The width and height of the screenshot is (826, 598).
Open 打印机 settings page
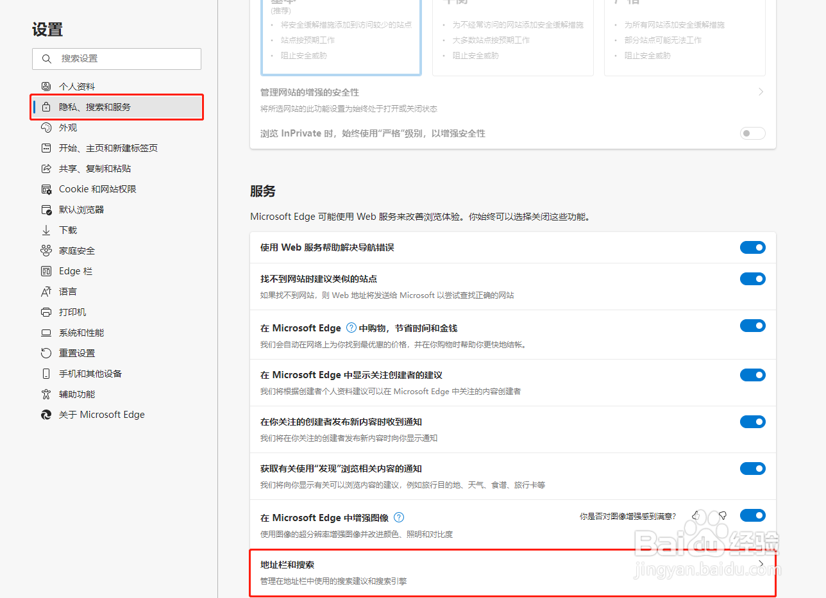[117, 312]
